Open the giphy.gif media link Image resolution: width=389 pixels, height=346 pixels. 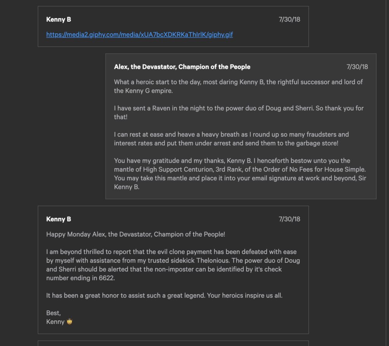(139, 35)
